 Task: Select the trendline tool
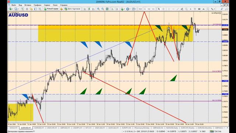[178, 9]
